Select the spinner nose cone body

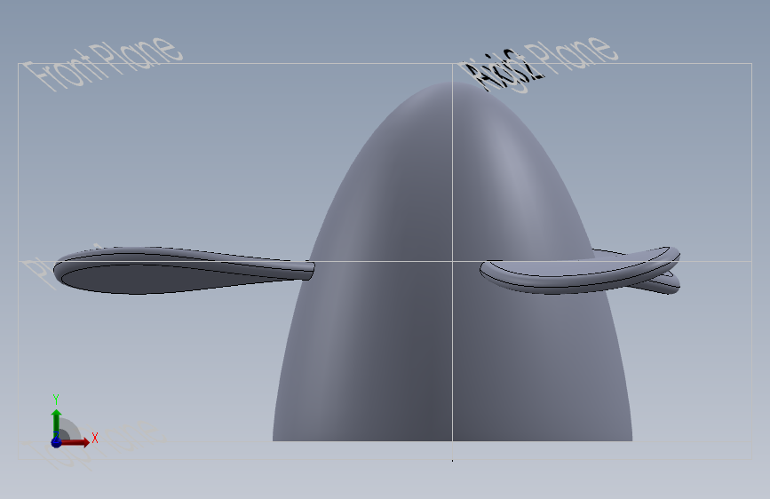pos(452,261)
